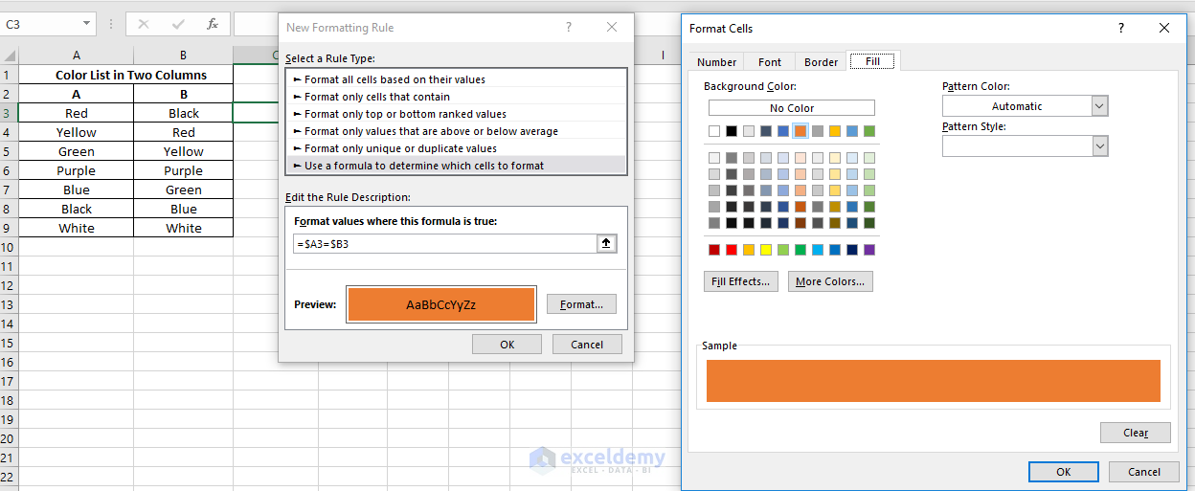Click the three-dot handle beside the Name Box
The width and height of the screenshot is (1195, 491).
[x=112, y=24]
